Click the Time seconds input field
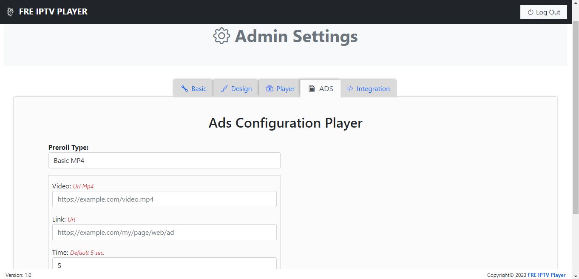This screenshot has height=279, width=579. [165, 264]
